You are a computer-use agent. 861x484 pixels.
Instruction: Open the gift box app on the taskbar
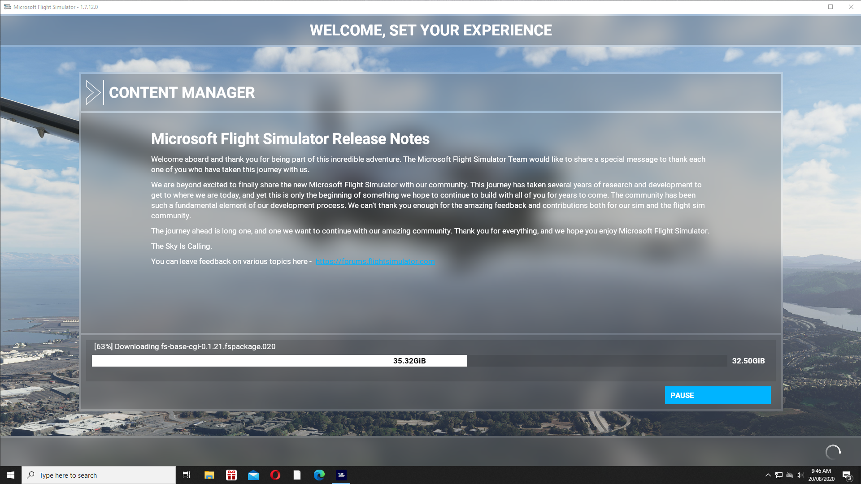click(x=230, y=475)
